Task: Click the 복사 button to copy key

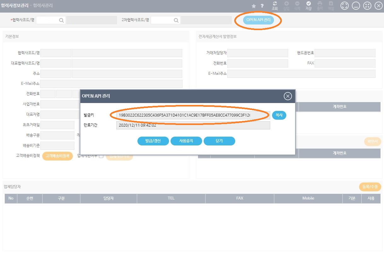Action: pyautogui.click(x=279, y=115)
